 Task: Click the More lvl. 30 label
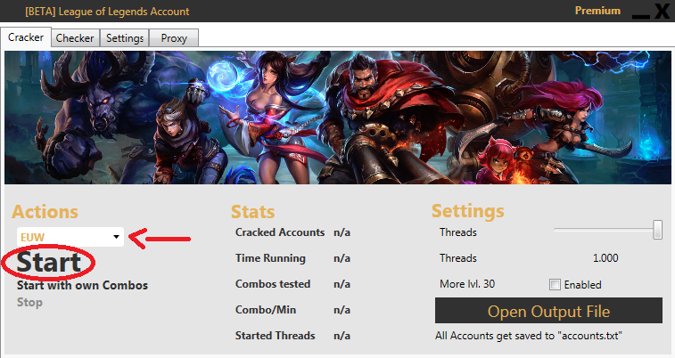tap(467, 284)
